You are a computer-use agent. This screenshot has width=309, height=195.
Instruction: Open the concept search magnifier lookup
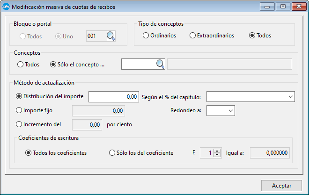click(x=160, y=64)
